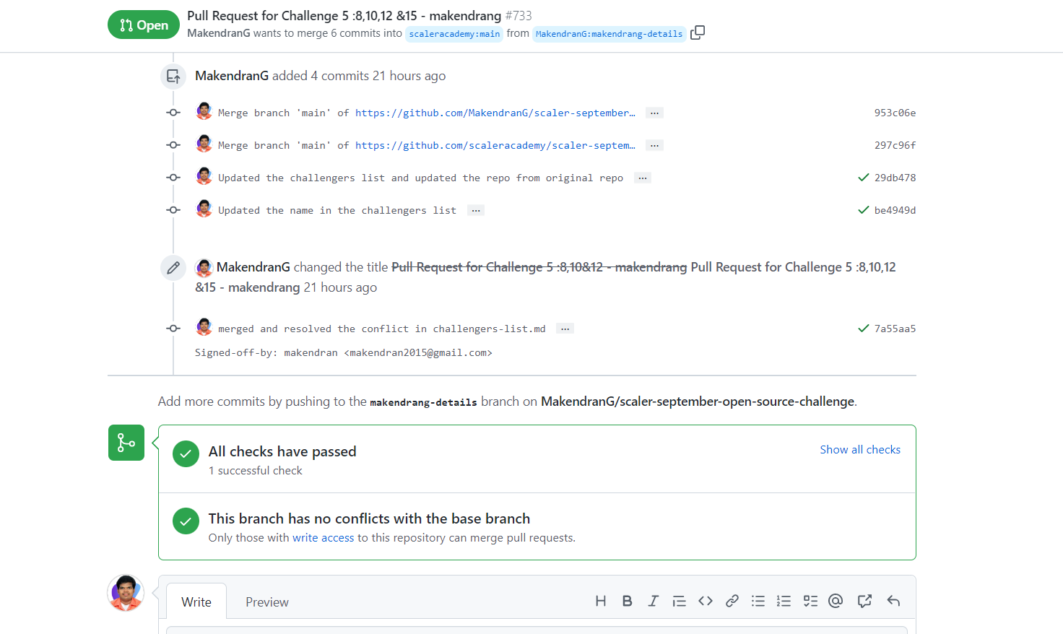Toggle details of 'merged and resolved' commit

pos(565,329)
